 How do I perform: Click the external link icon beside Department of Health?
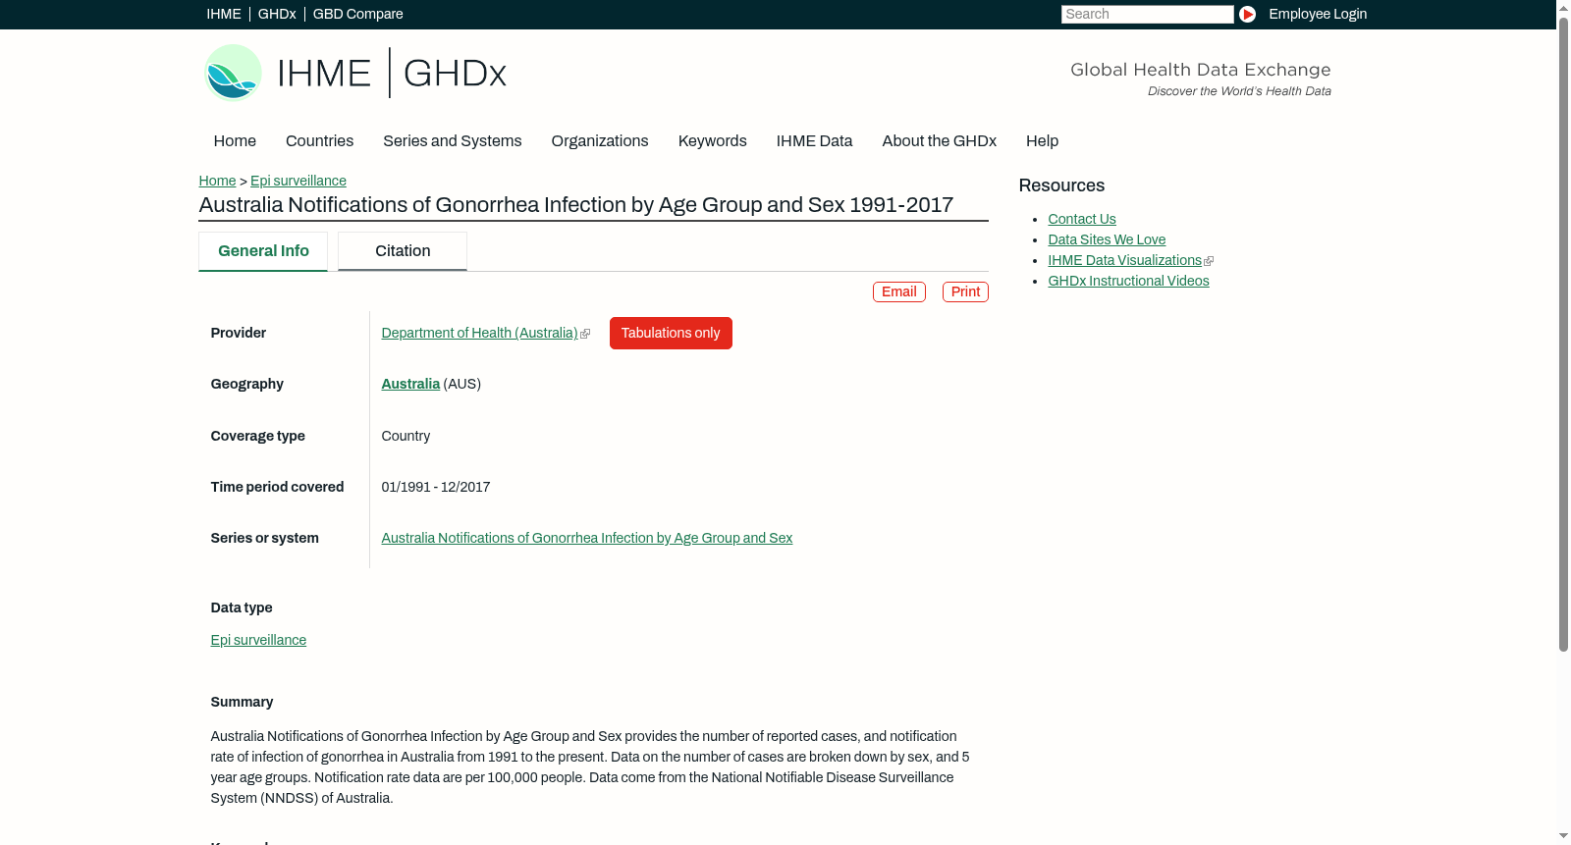click(x=585, y=334)
